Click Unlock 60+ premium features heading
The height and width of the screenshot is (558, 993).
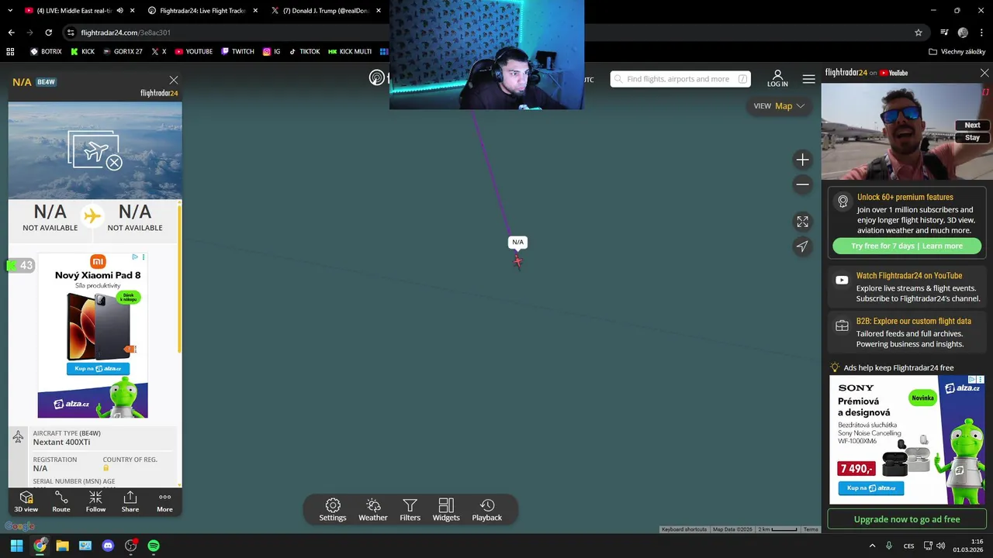pyautogui.click(x=905, y=197)
